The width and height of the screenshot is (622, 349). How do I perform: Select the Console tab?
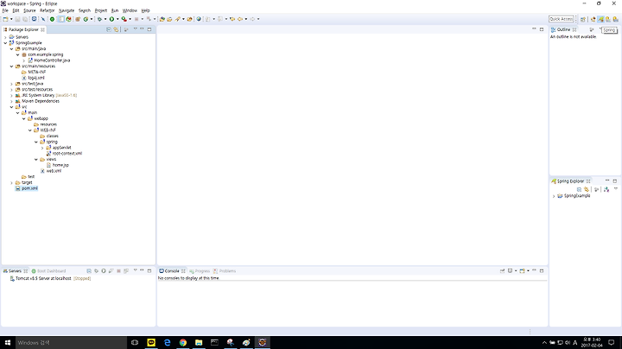[x=172, y=271]
